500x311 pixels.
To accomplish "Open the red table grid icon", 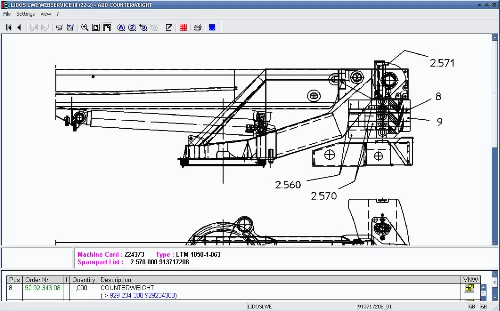I will [x=183, y=27].
